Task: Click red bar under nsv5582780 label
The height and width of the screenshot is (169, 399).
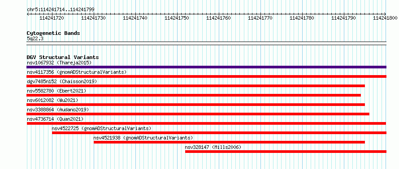Action: tap(194, 95)
